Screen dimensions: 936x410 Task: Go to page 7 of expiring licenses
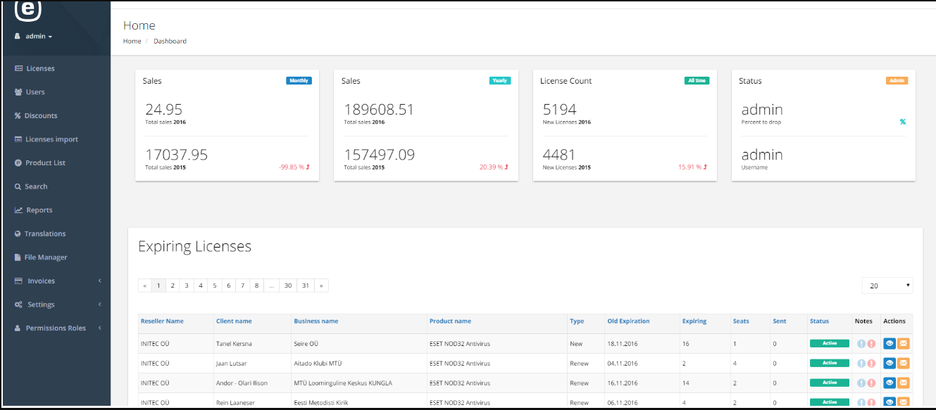coord(242,286)
